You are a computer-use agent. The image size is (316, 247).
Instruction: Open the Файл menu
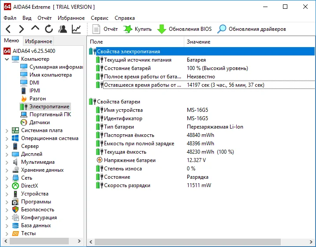coord(10,18)
